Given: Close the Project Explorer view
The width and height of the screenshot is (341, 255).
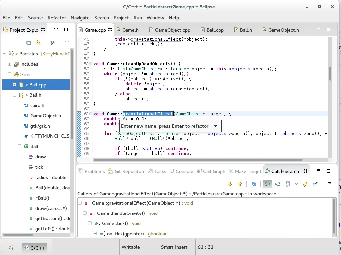Looking at the screenshot, I should point(43,30).
